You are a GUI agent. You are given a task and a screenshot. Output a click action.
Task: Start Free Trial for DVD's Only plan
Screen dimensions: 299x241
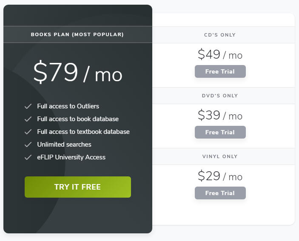click(x=220, y=132)
